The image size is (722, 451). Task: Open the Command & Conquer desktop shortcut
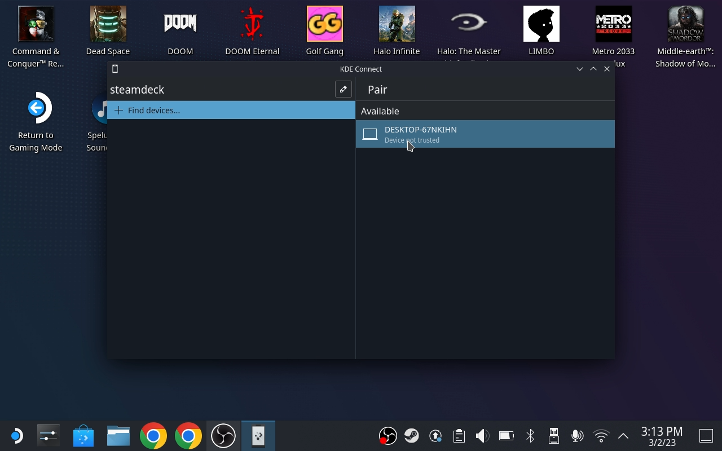(x=36, y=37)
